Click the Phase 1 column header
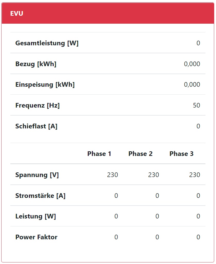The height and width of the screenshot is (264, 216). tap(99, 154)
